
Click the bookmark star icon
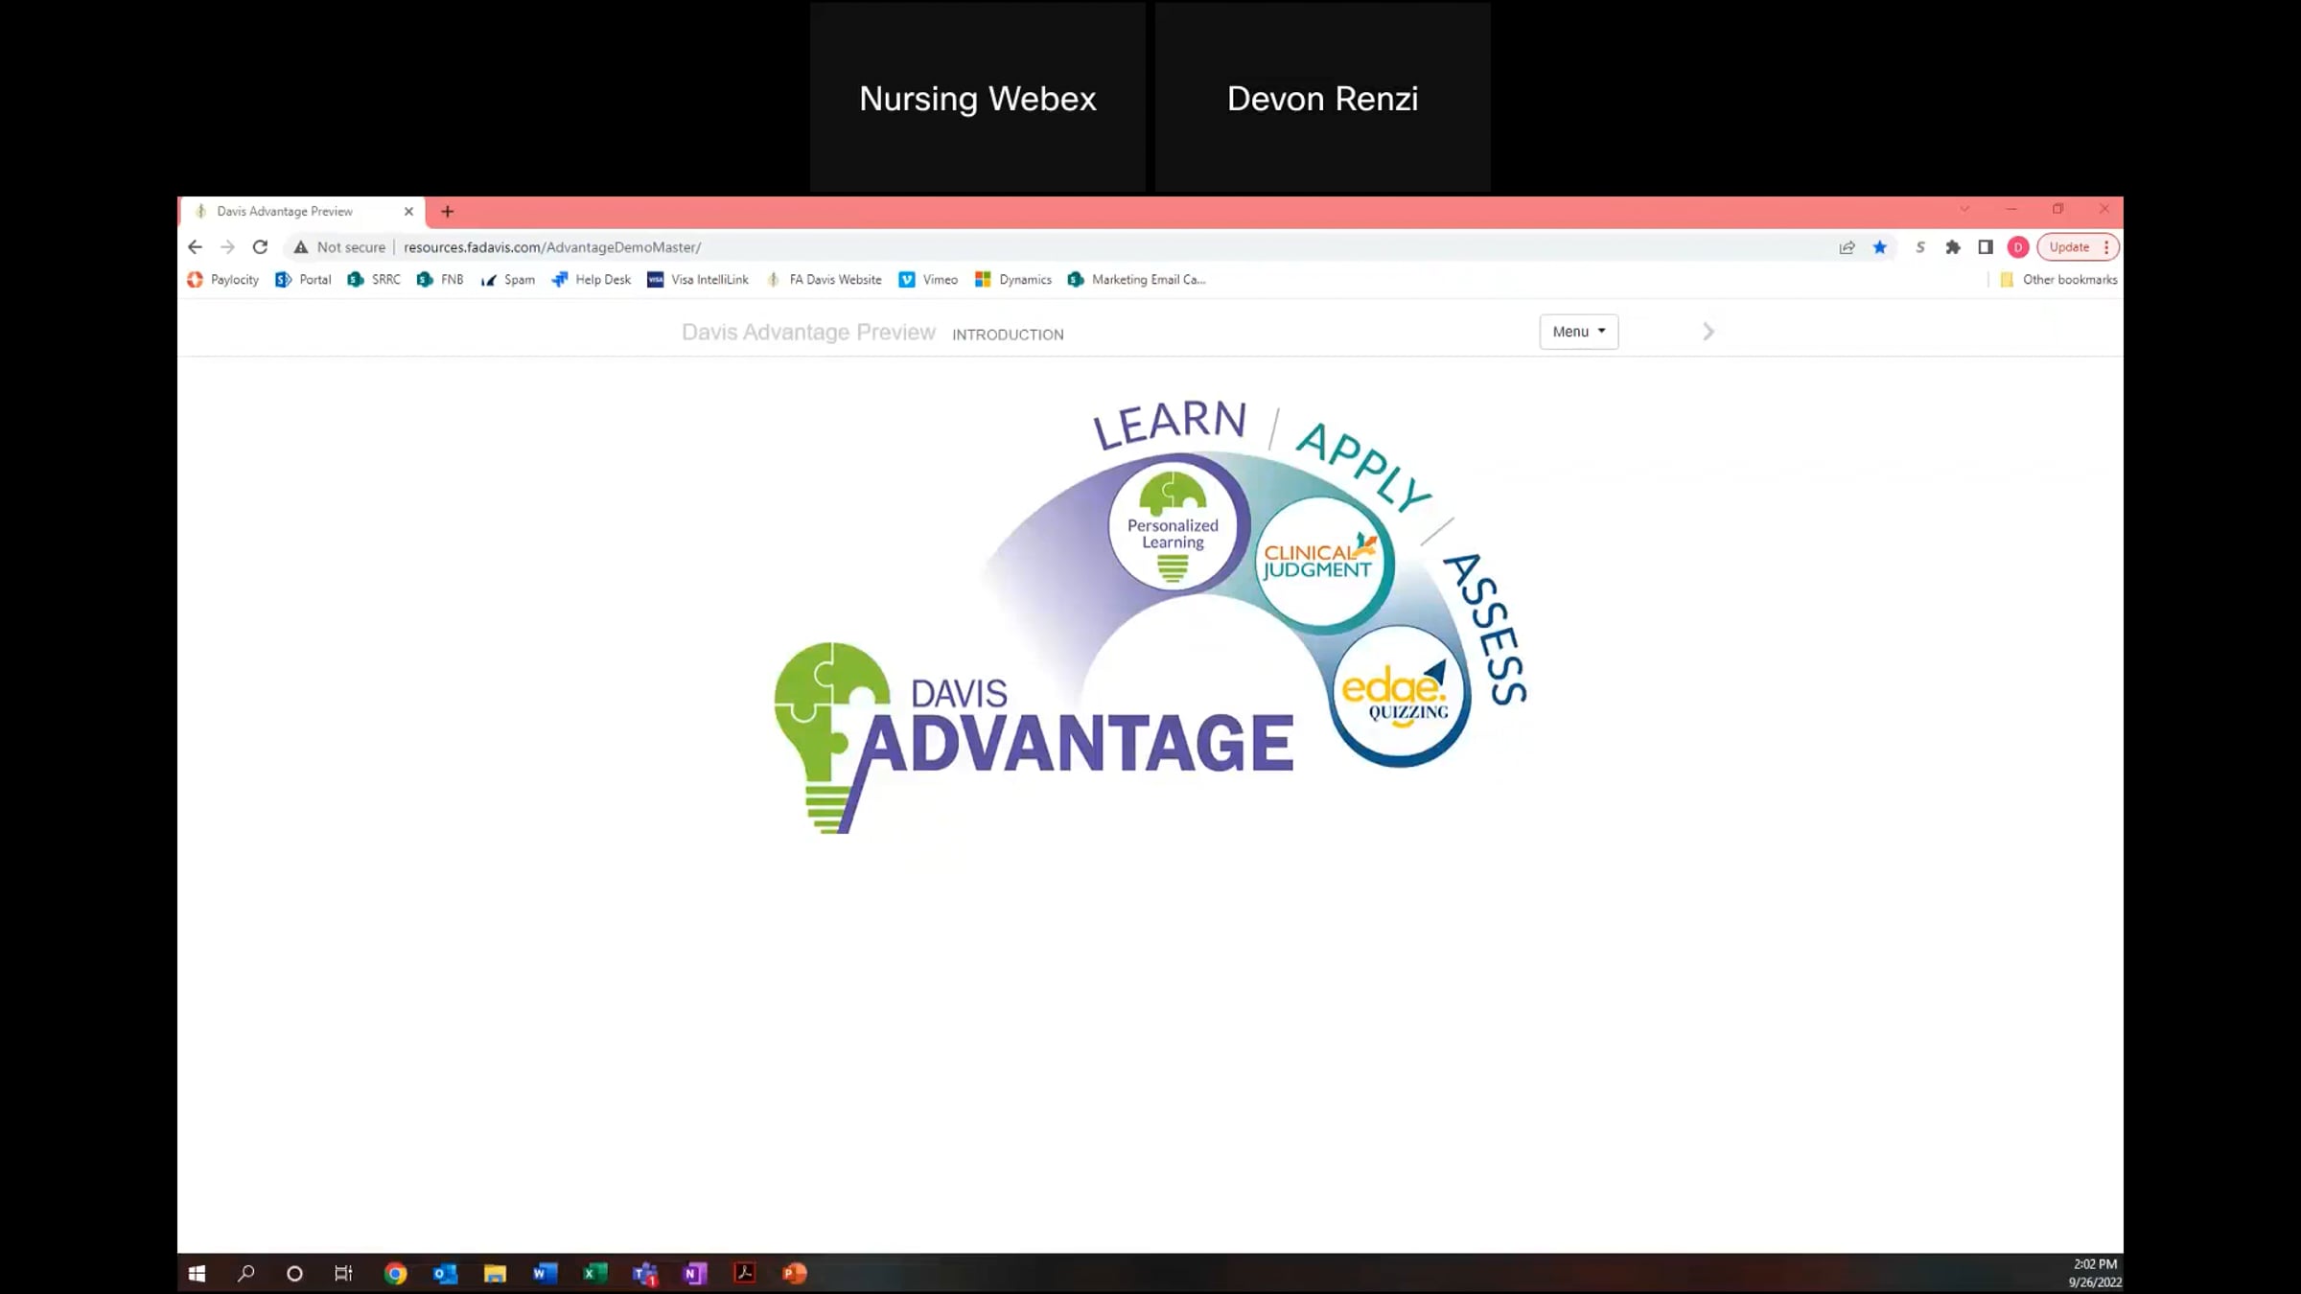pyautogui.click(x=1880, y=247)
